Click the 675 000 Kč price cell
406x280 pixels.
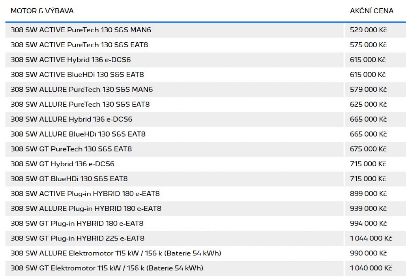(x=368, y=149)
